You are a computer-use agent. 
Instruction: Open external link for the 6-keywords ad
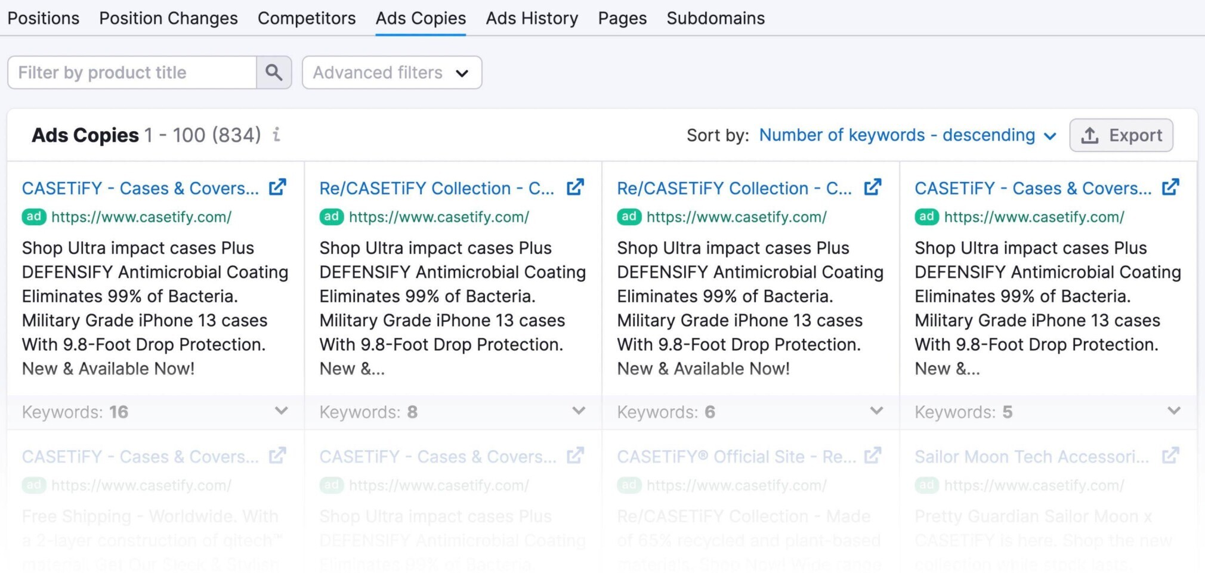[x=873, y=187]
